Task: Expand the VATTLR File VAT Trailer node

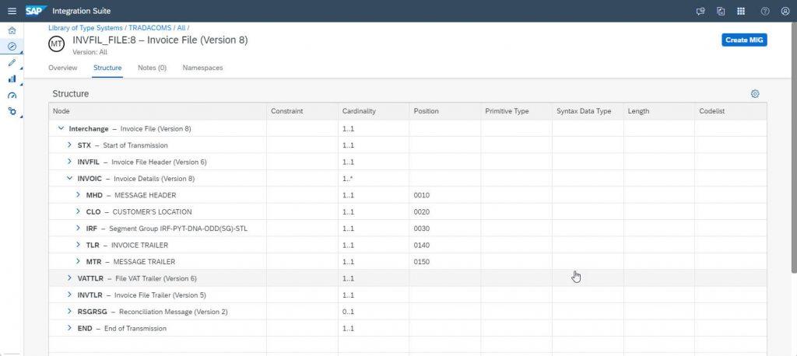Action: (x=69, y=278)
